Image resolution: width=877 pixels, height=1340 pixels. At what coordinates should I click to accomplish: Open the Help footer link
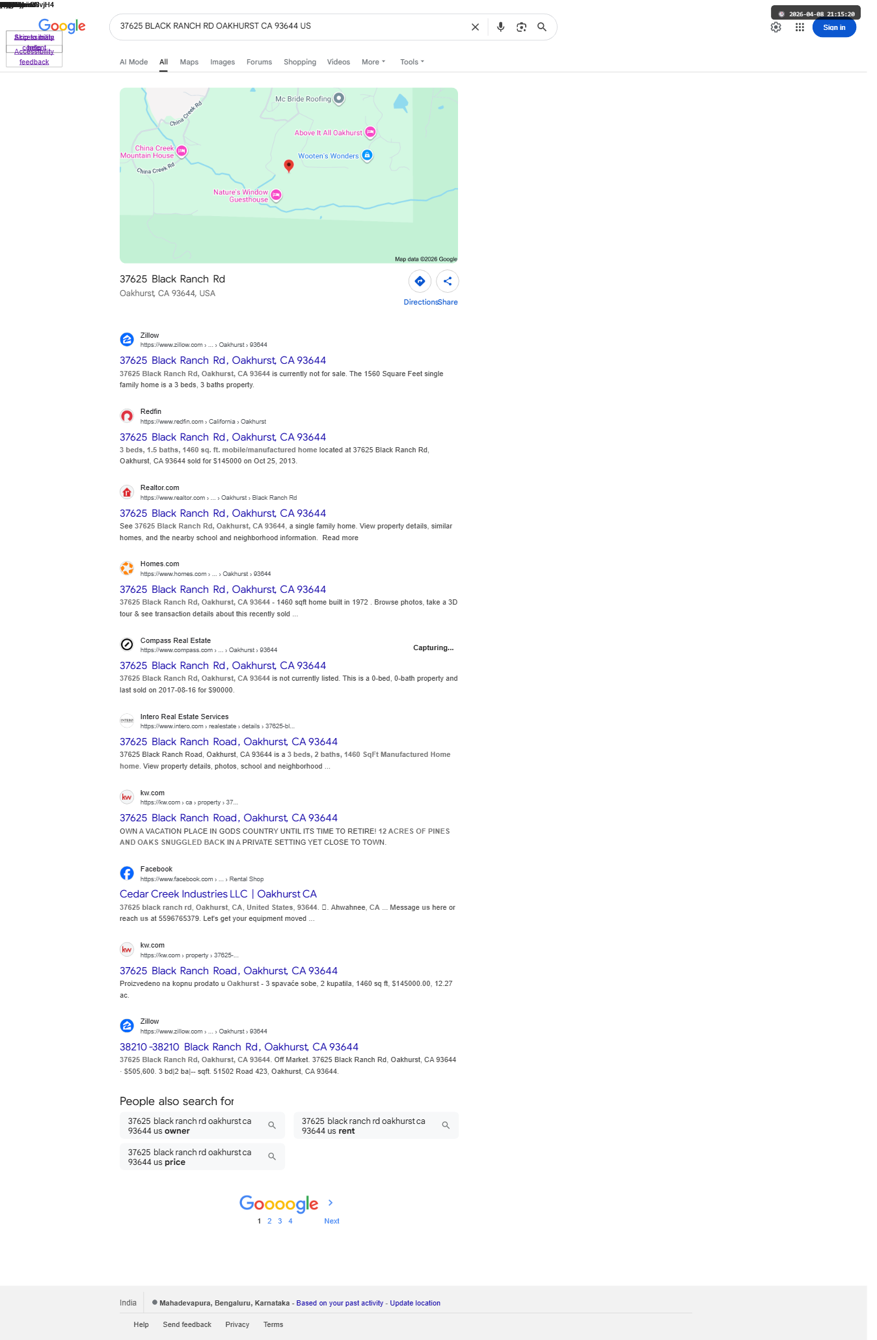point(141,1324)
